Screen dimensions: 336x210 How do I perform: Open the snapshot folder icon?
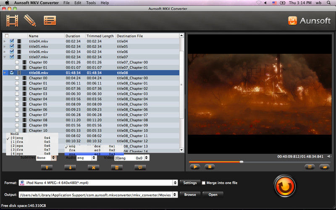pyautogui.click(x=324, y=167)
